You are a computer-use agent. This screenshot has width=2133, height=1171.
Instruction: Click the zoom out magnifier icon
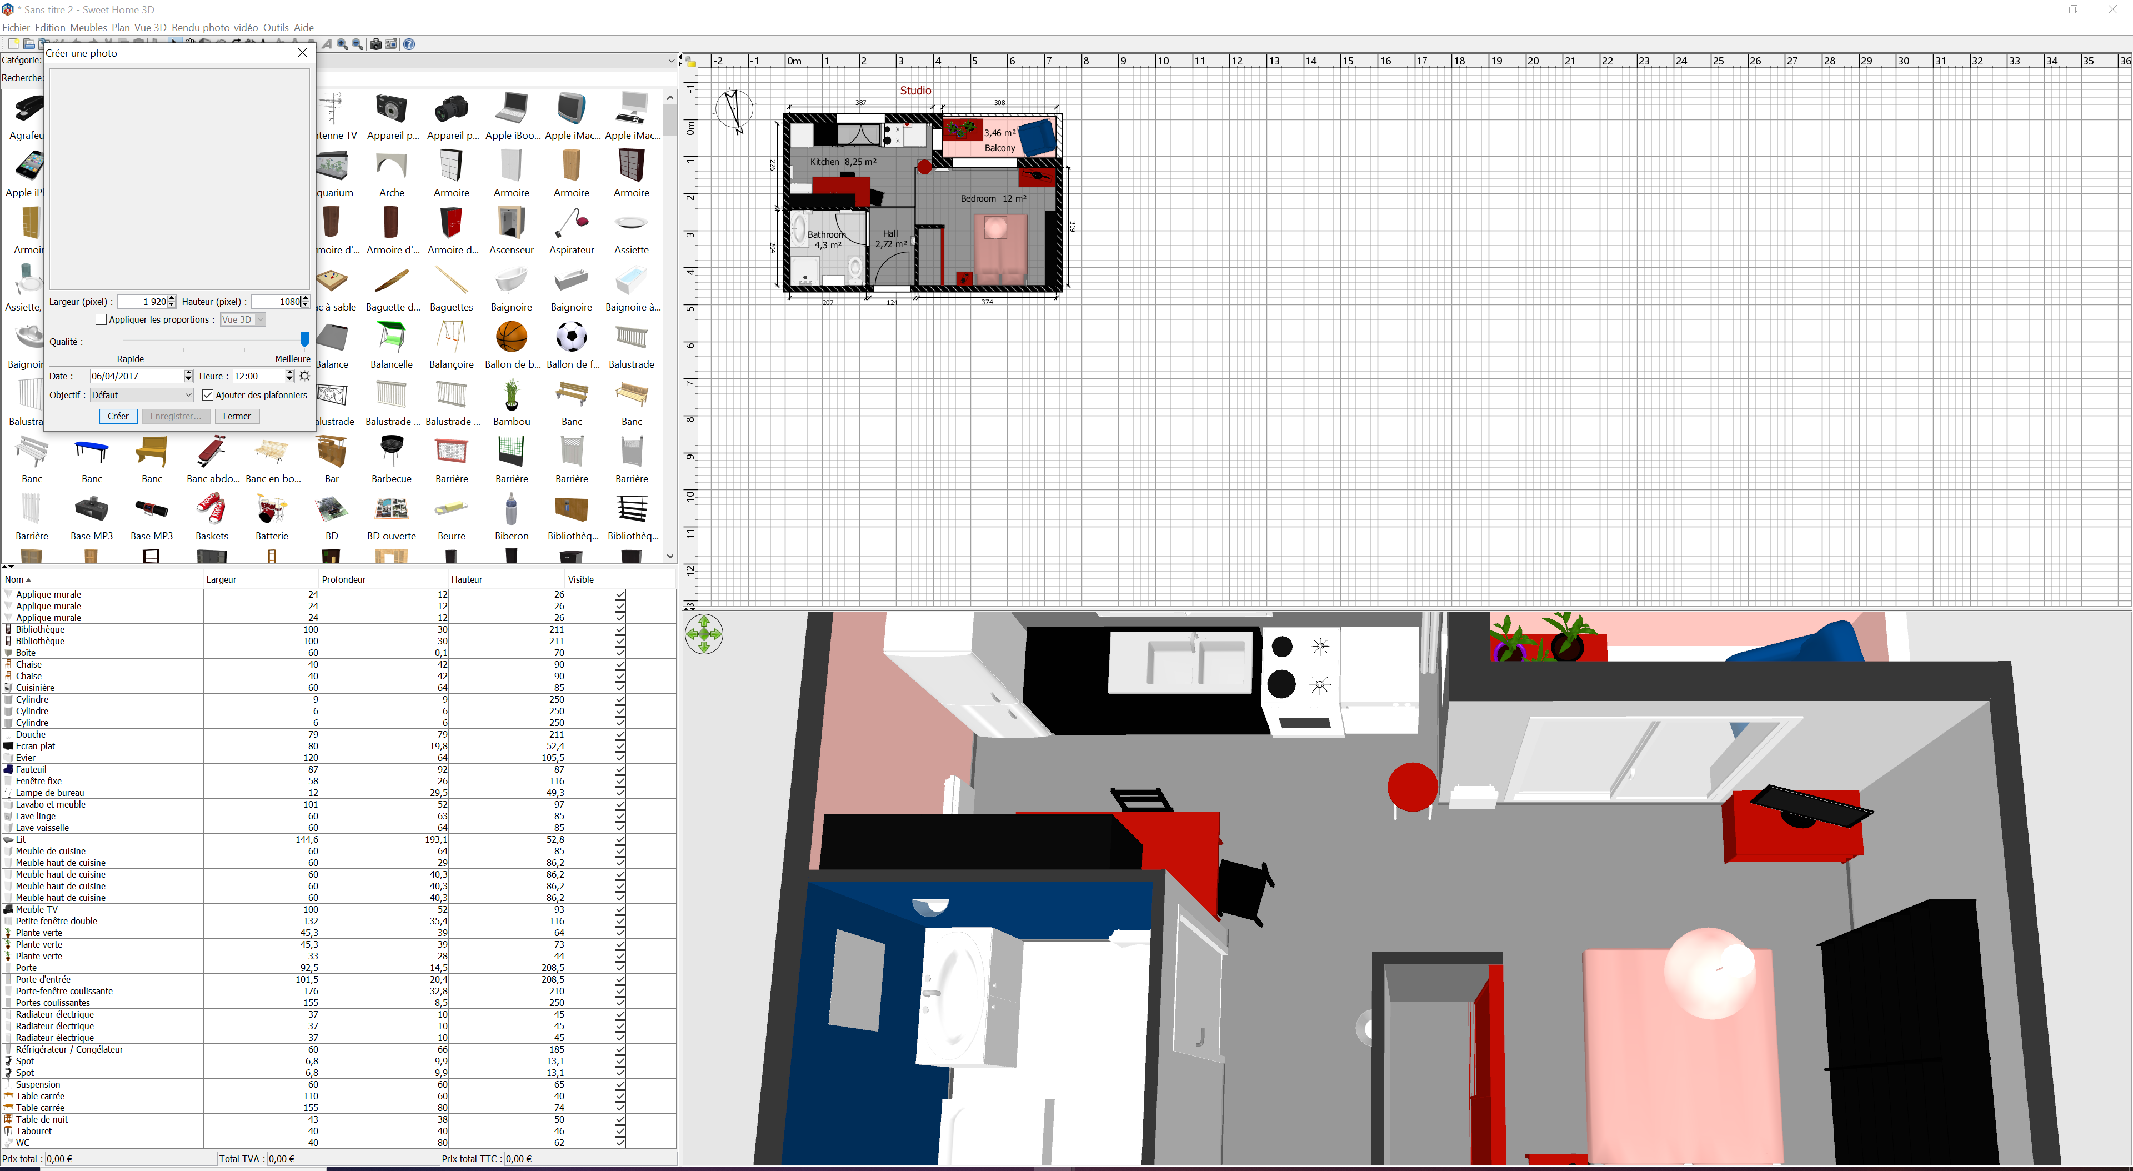(358, 45)
